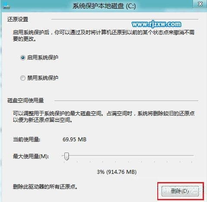Close the System Protection dialog with X
The height and width of the screenshot is (202, 207).
200,4
